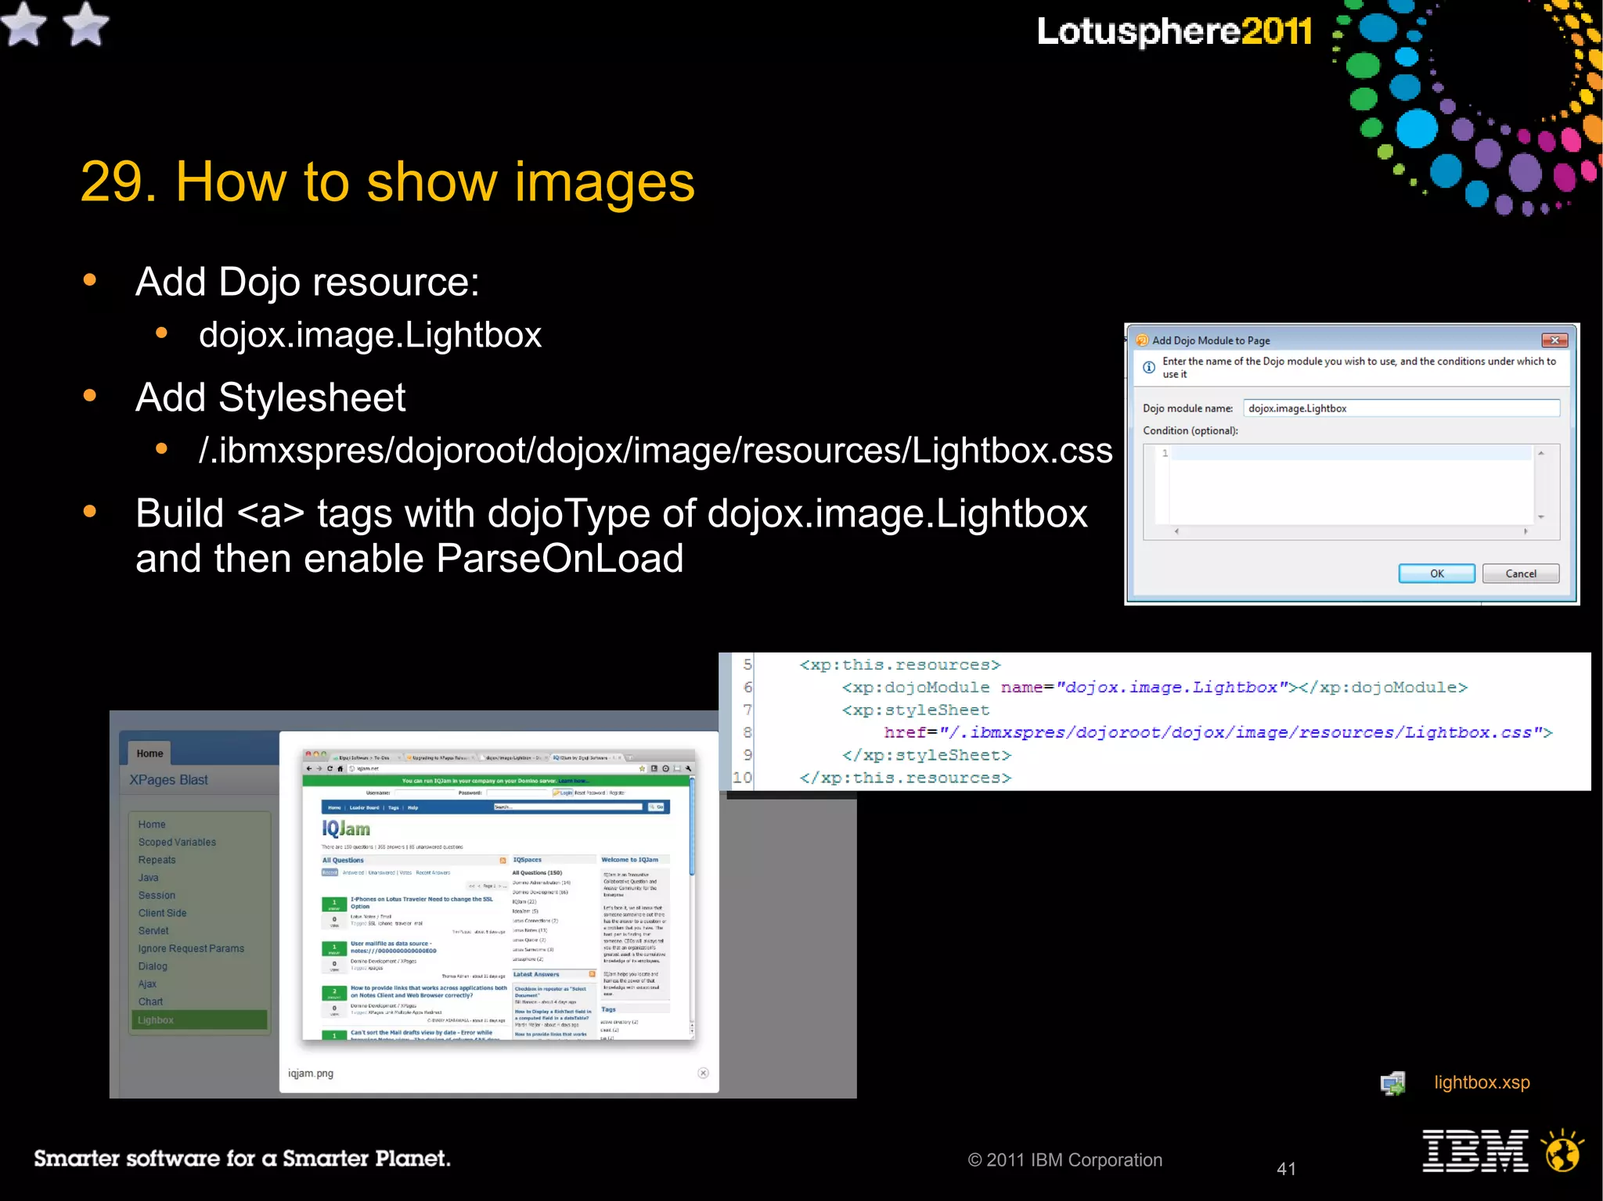Close the lightbox with the X icon
The height and width of the screenshot is (1201, 1603).
pyautogui.click(x=703, y=1073)
